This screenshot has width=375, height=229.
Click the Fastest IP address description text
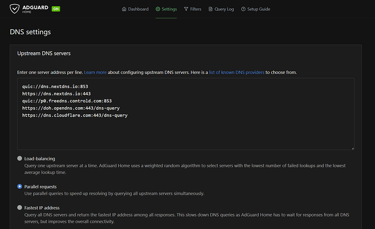coord(187,218)
